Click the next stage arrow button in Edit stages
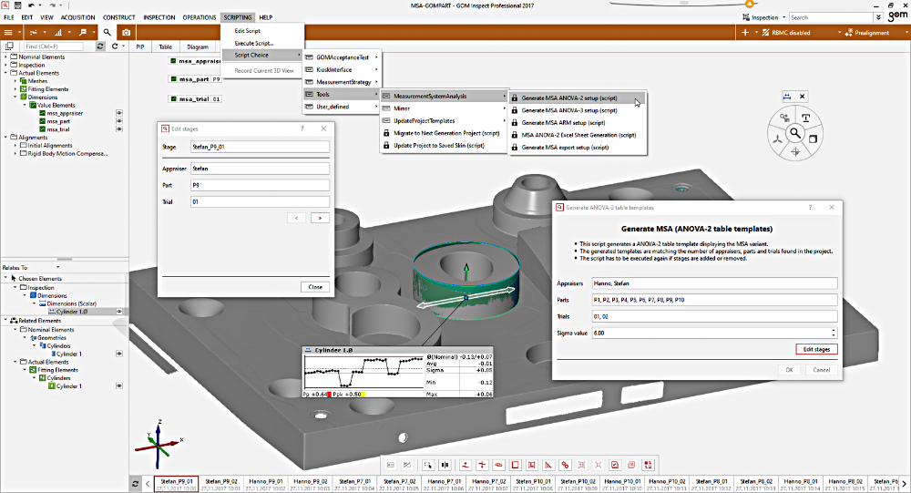The height and width of the screenshot is (493, 911). pyautogui.click(x=320, y=218)
